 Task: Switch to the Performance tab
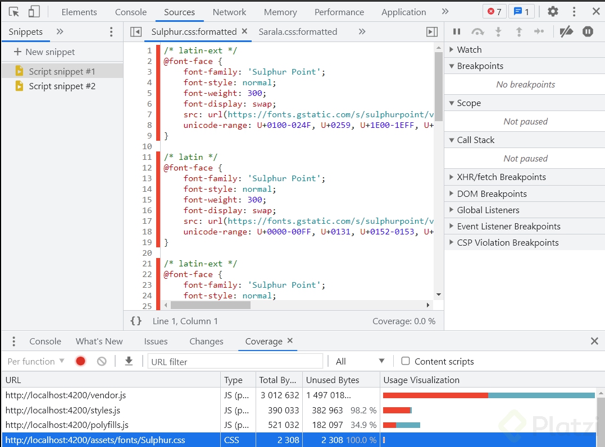click(339, 12)
